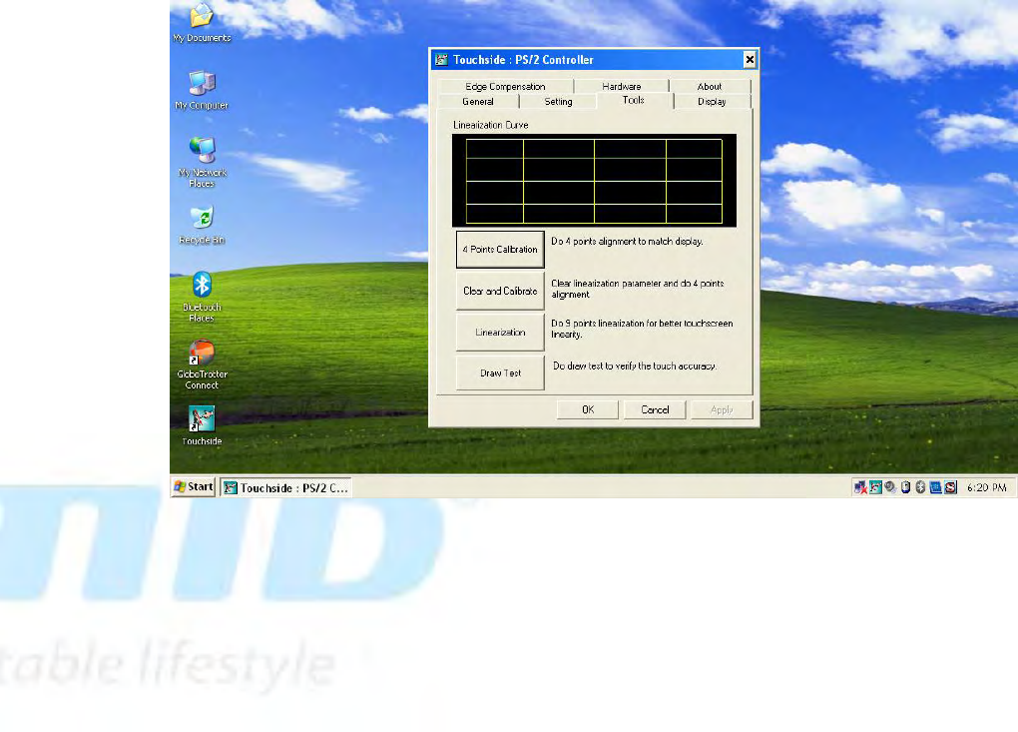
Task: Start 4 Points Calibration
Action: (500, 250)
